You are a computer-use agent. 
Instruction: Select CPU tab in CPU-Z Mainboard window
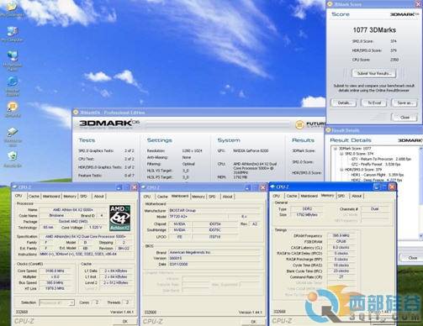click(x=147, y=197)
